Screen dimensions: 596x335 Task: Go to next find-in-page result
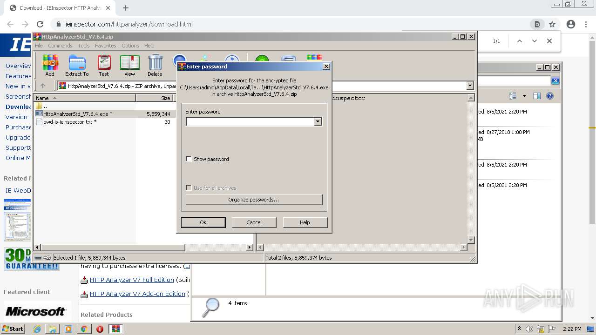coord(535,41)
